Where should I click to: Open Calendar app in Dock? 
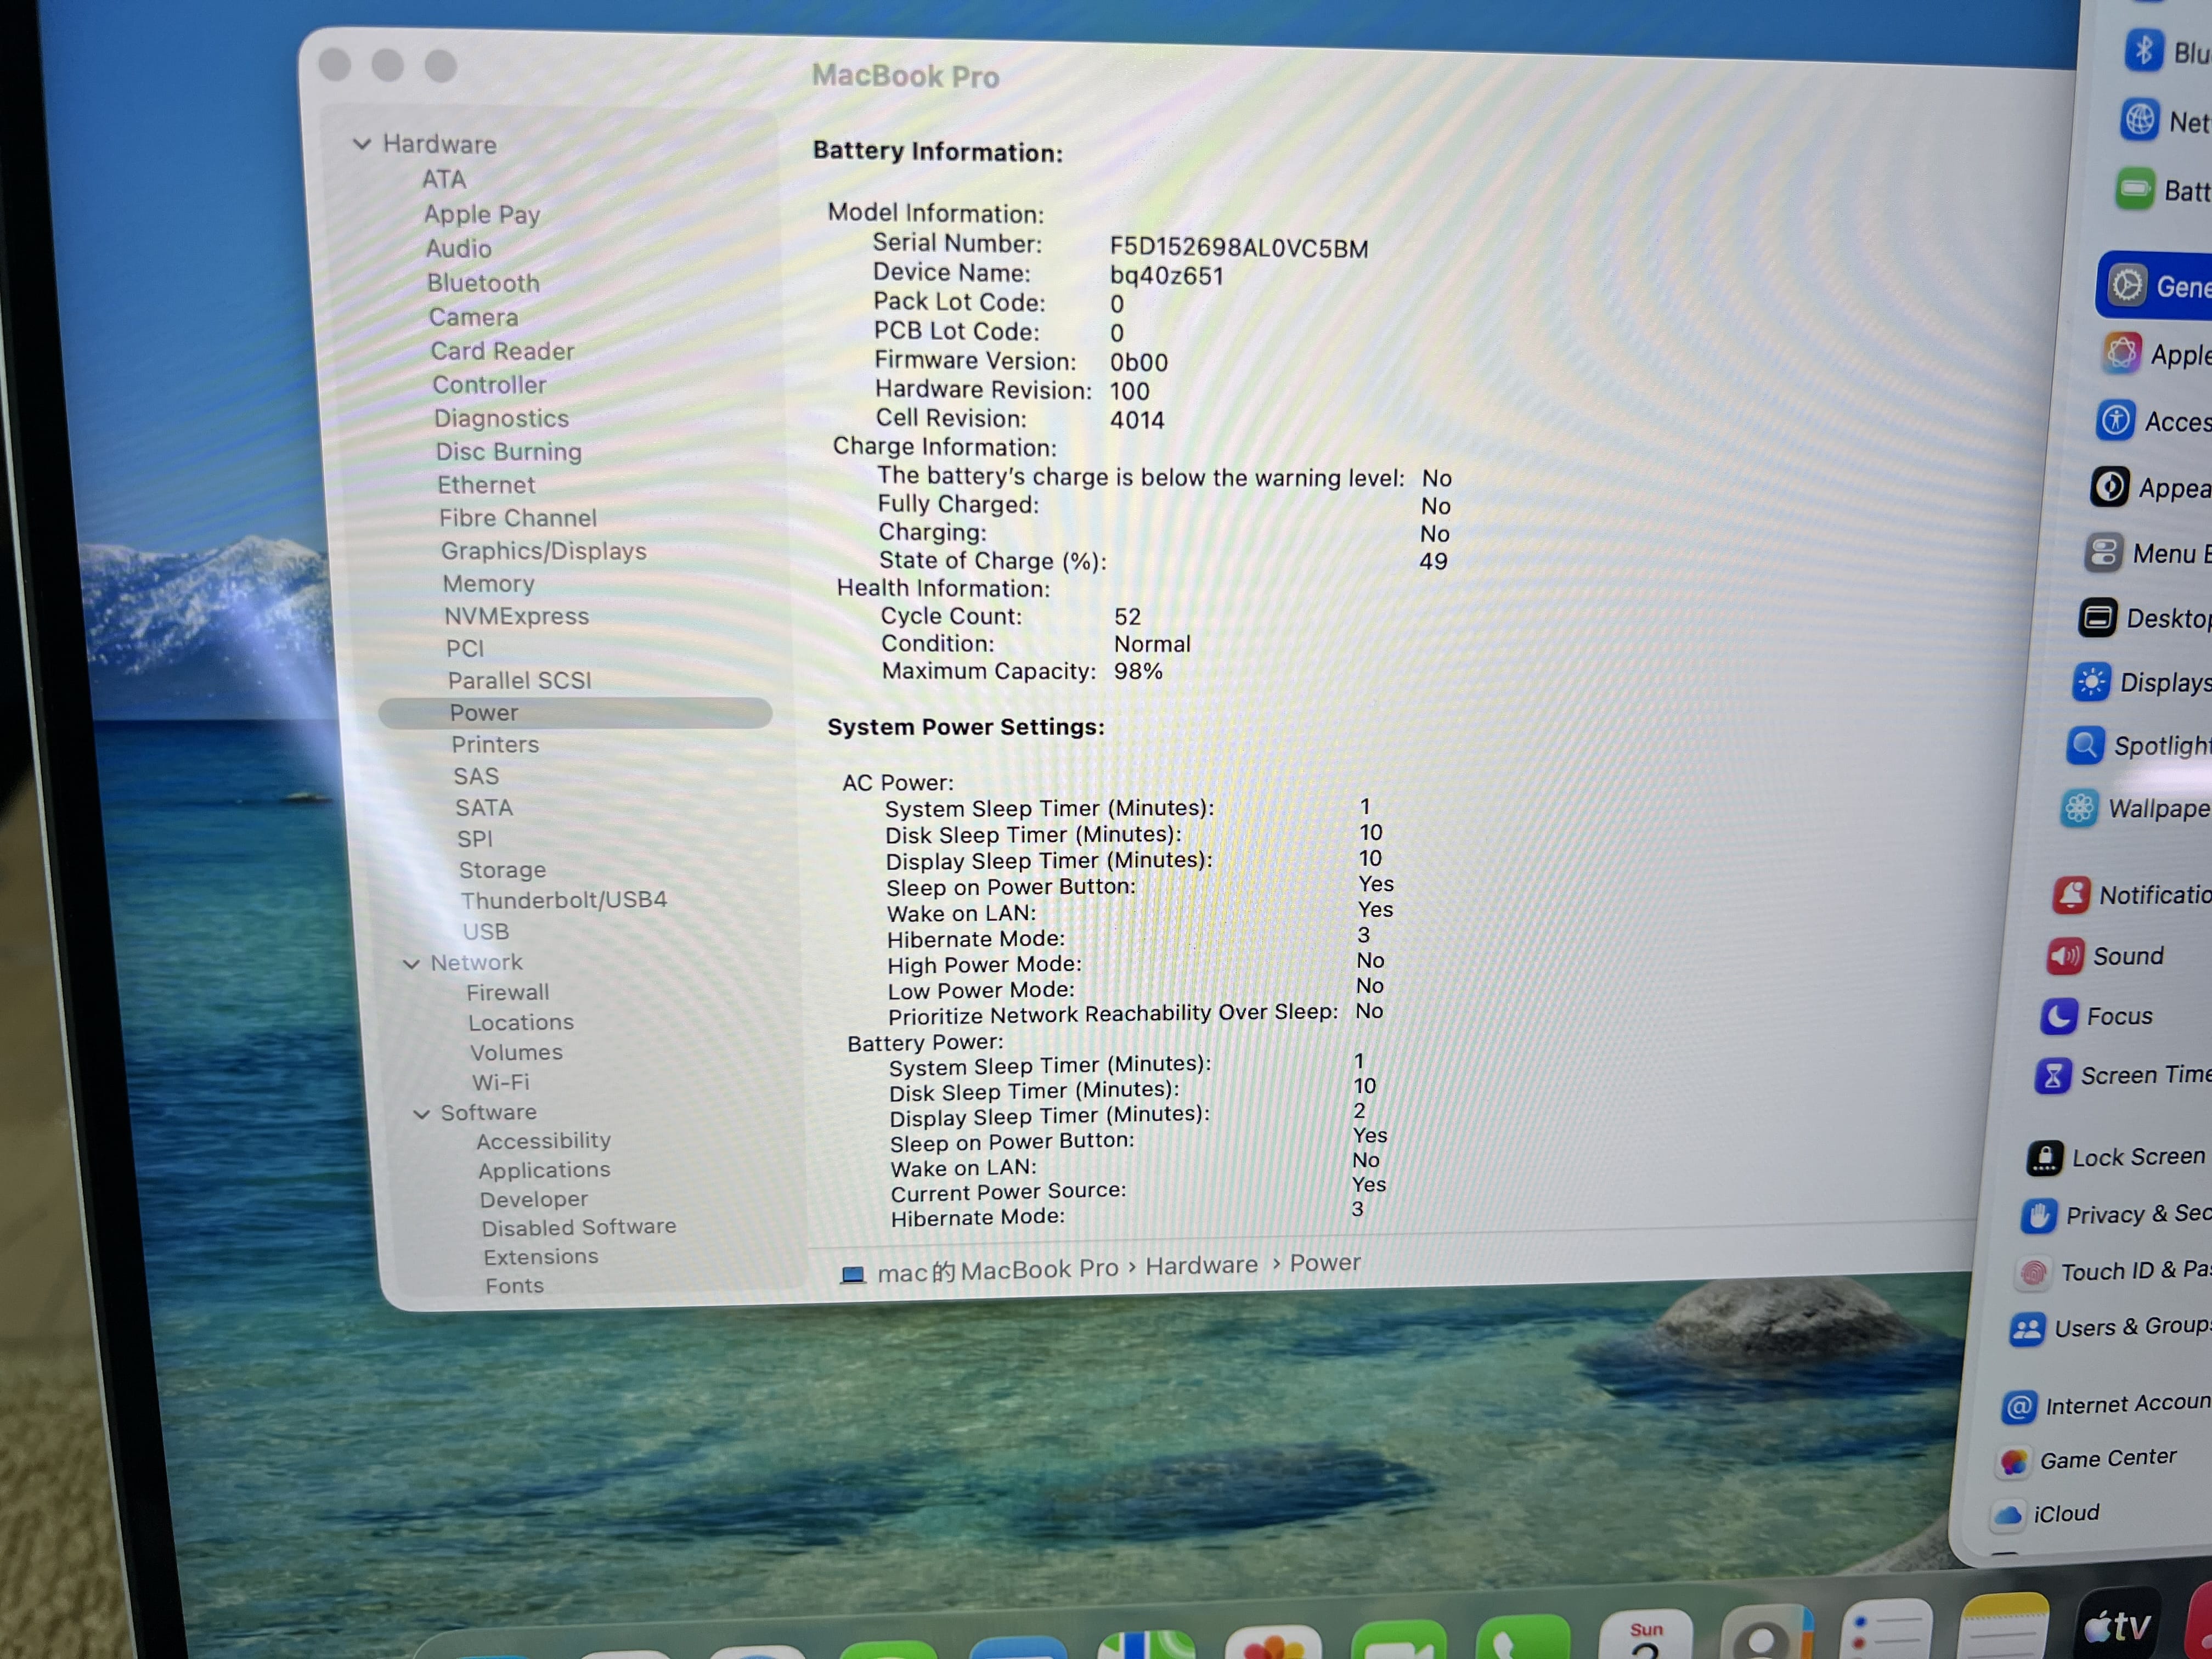pos(1646,1634)
